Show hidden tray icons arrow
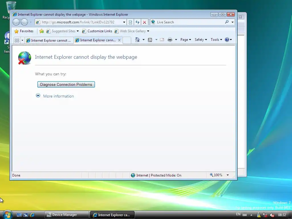Viewport: 292px width, 219px height. [251, 215]
